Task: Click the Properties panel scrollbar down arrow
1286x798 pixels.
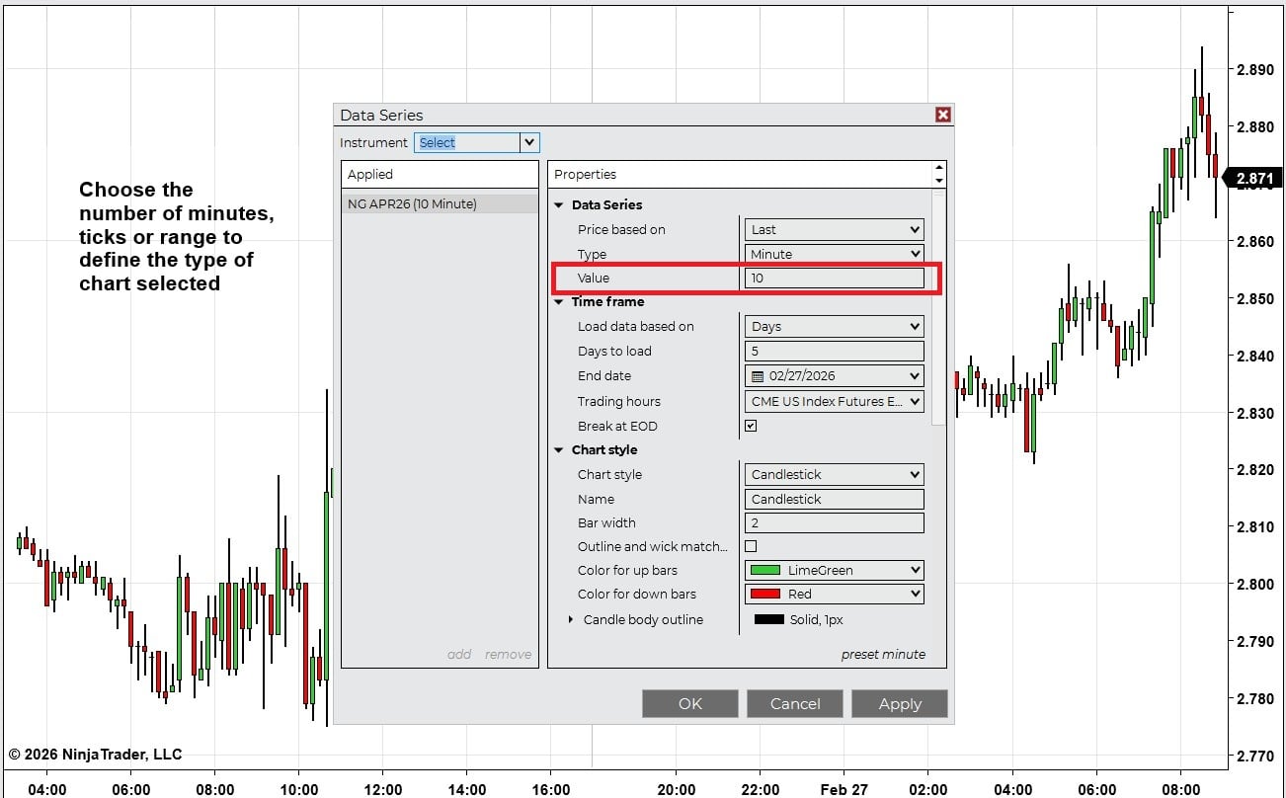Action: click(938, 184)
